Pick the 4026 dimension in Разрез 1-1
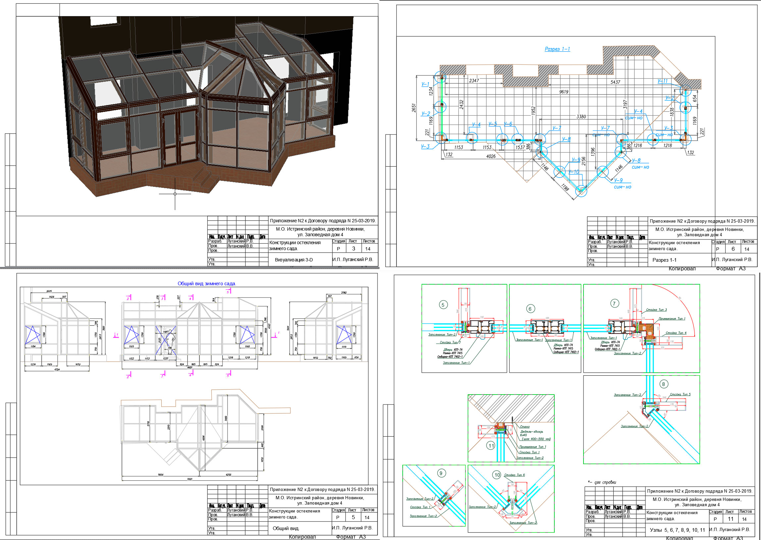The width and height of the screenshot is (761, 540). [491, 156]
